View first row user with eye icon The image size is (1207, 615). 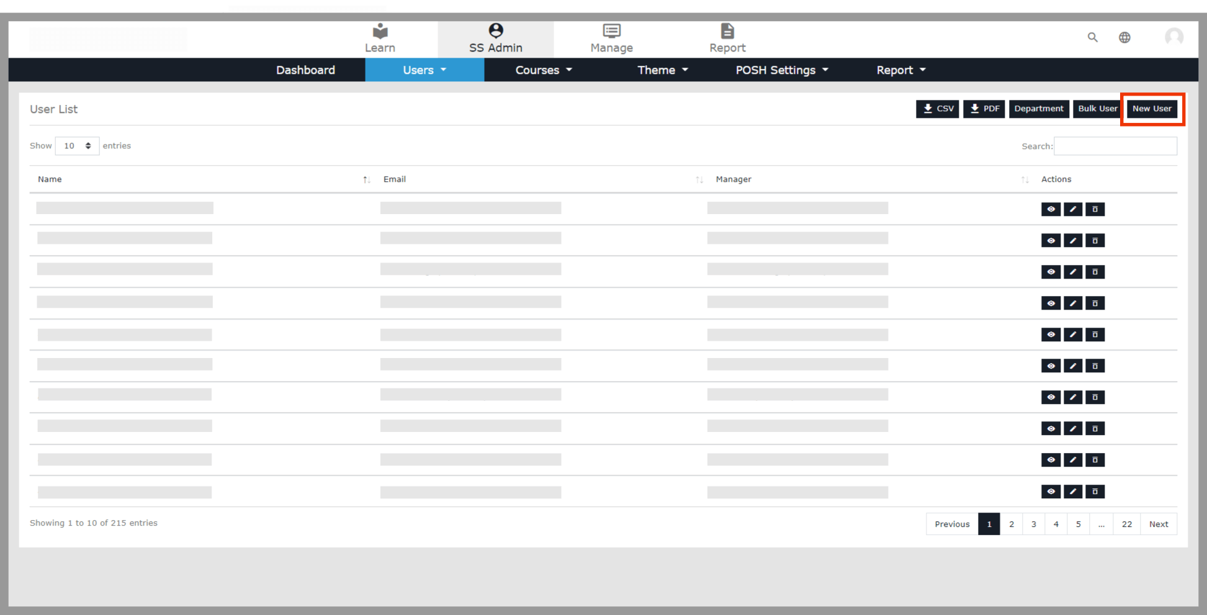tap(1051, 209)
